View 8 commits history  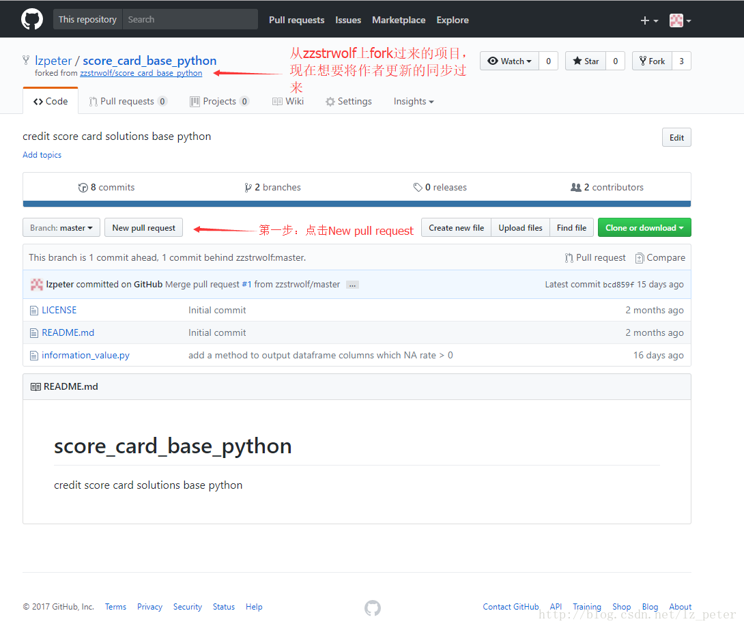pyautogui.click(x=106, y=188)
